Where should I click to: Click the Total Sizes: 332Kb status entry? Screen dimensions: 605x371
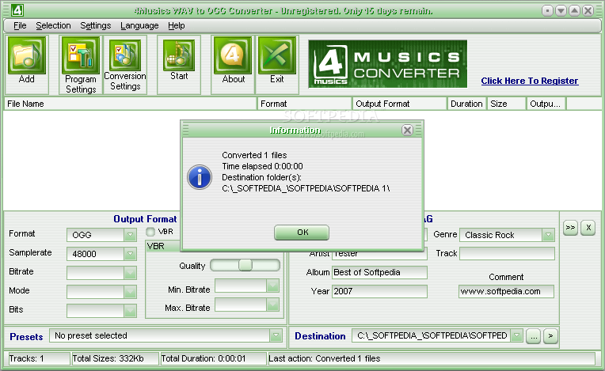(115, 358)
